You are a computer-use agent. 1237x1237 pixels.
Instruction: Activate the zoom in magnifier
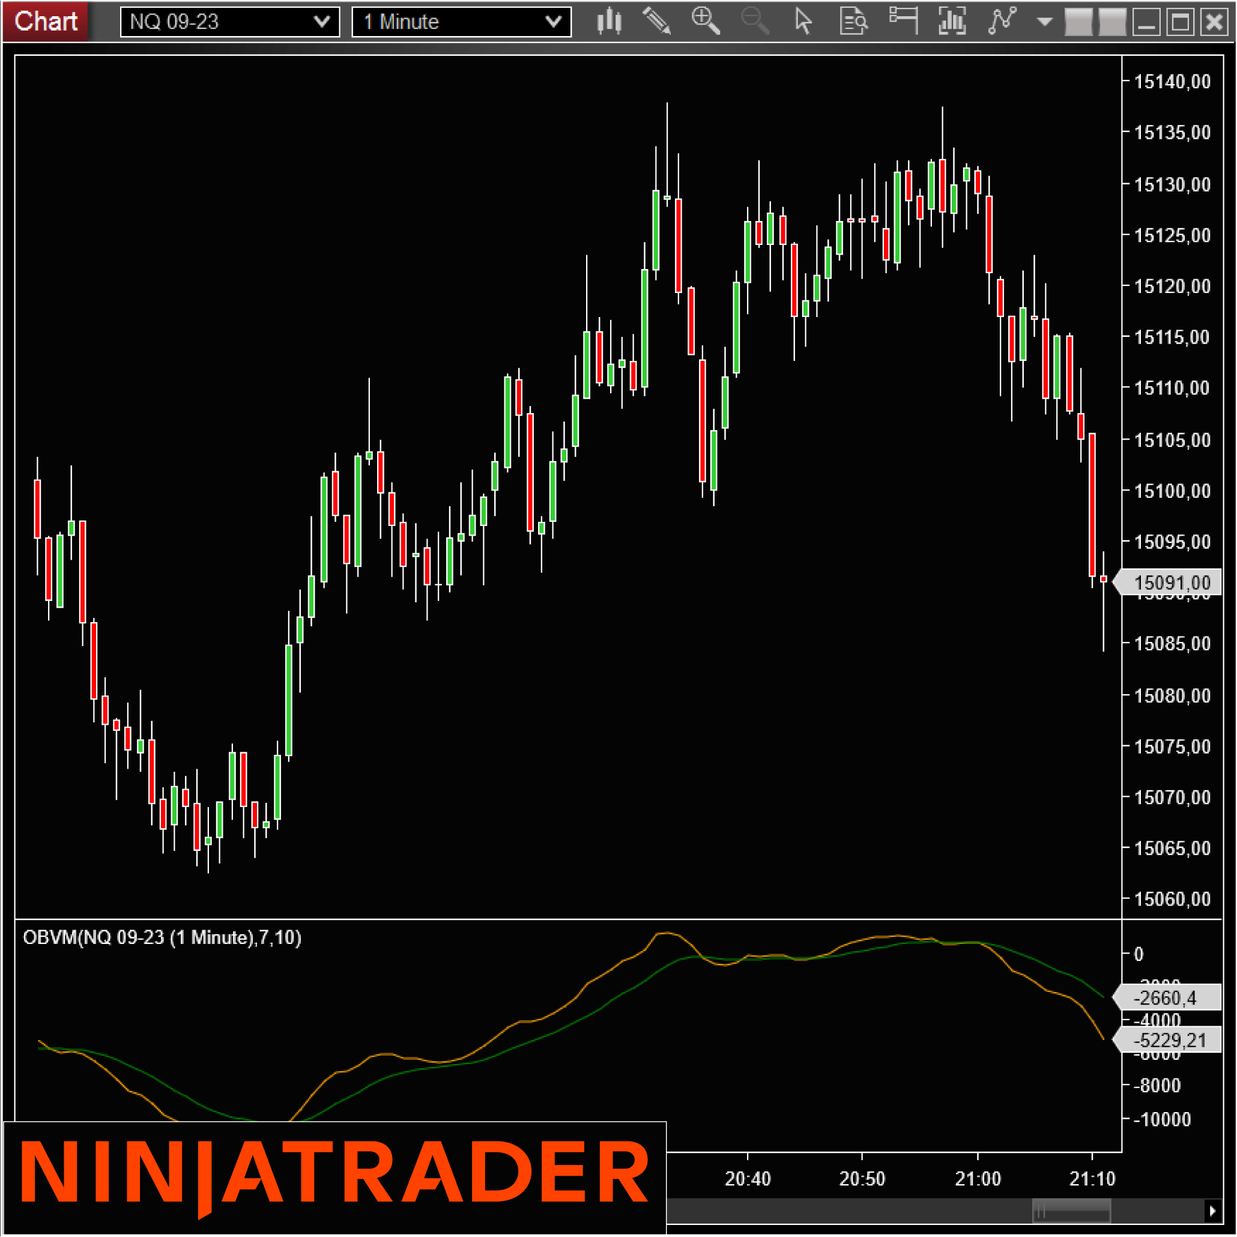coord(706,22)
